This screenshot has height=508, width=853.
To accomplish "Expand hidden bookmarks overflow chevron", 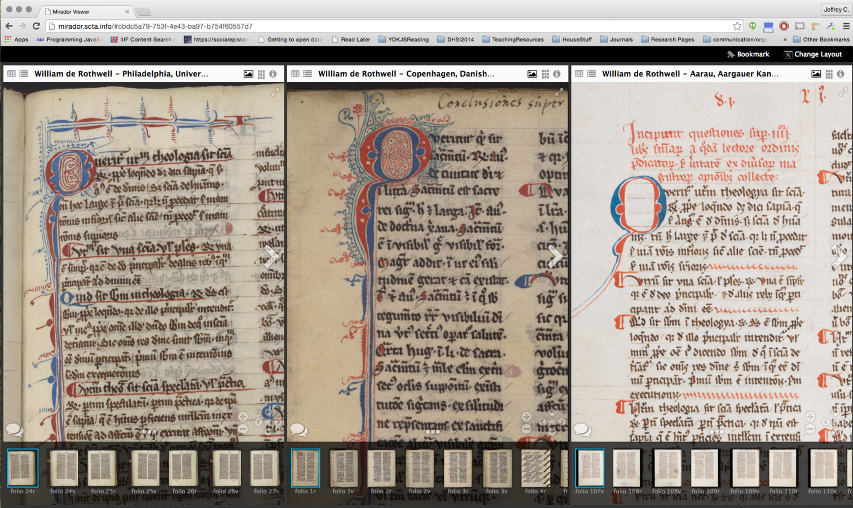I will (784, 40).
